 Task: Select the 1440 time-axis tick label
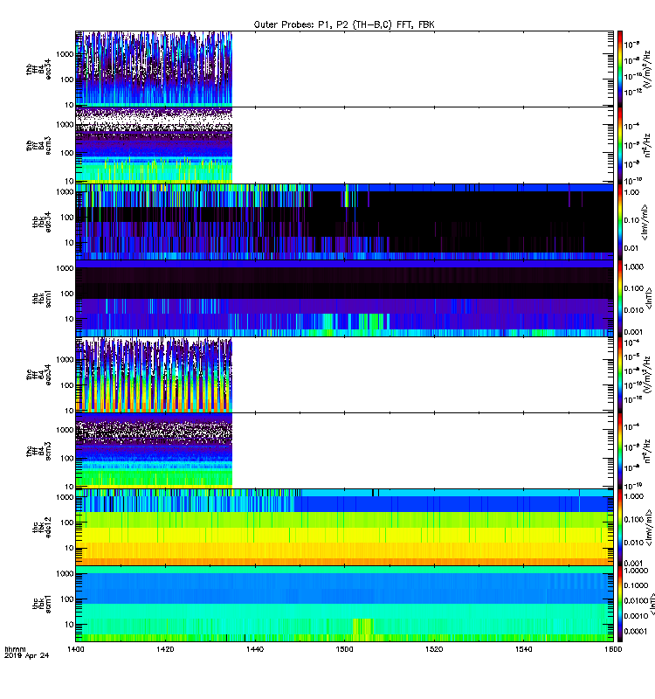255,649
